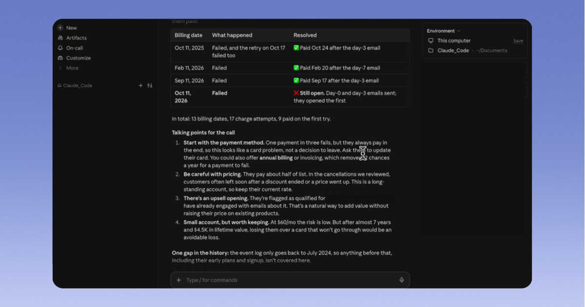Click the 'What happened' column header
The height and width of the screenshot is (307, 585).
pos(232,35)
